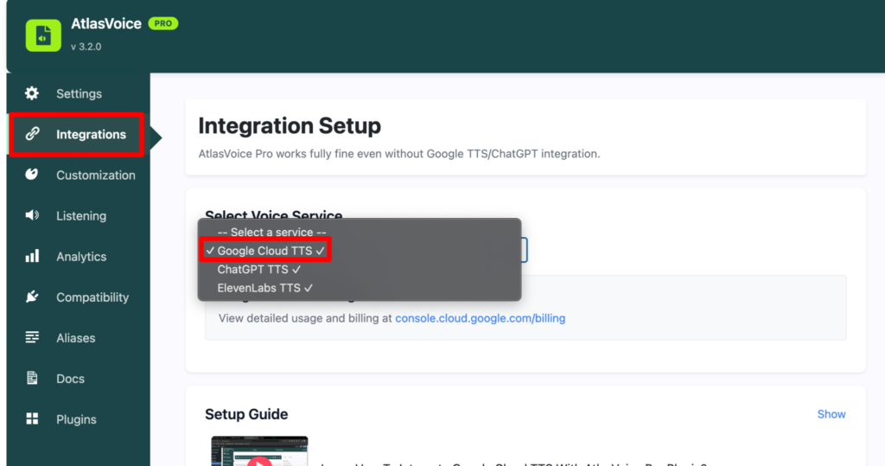Screen dimensions: 885x466
Task: Click the Customization palette icon
Action: click(32, 175)
